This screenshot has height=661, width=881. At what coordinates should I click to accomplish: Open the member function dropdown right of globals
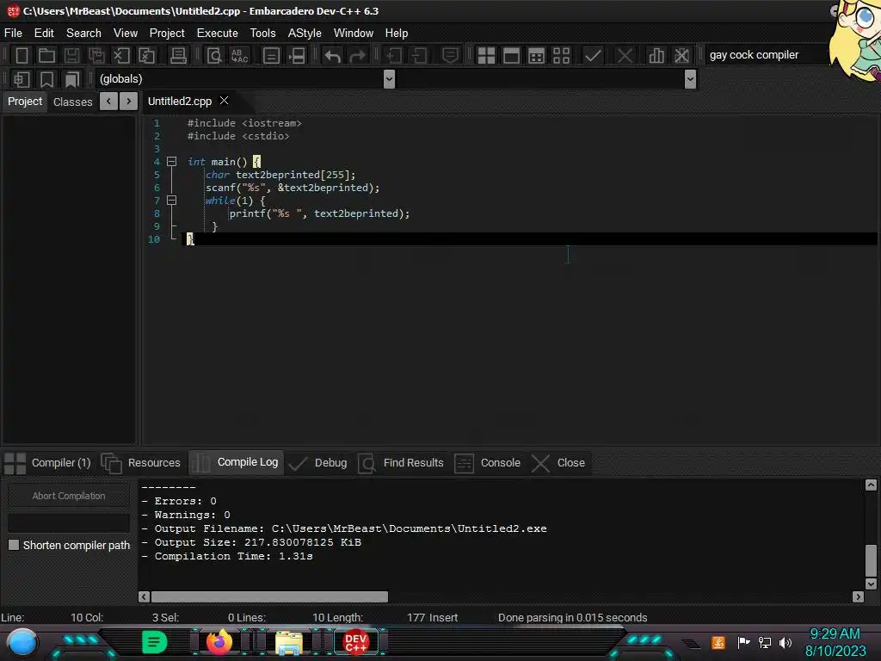(x=691, y=79)
